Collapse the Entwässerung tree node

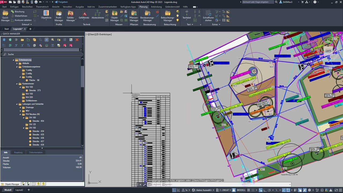click(13, 60)
